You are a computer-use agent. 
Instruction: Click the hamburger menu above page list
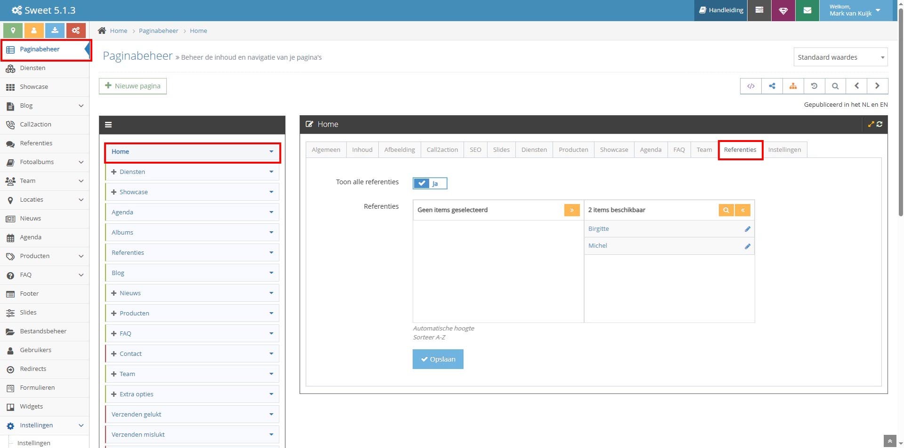point(108,125)
